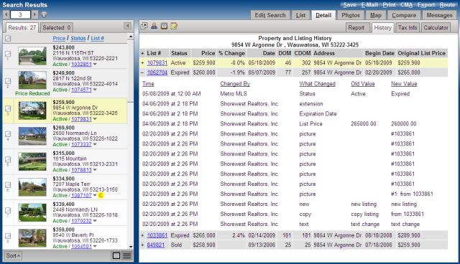460x264 pixels.
Task: Expand history row for listing 1033861
Action: coord(142,235)
